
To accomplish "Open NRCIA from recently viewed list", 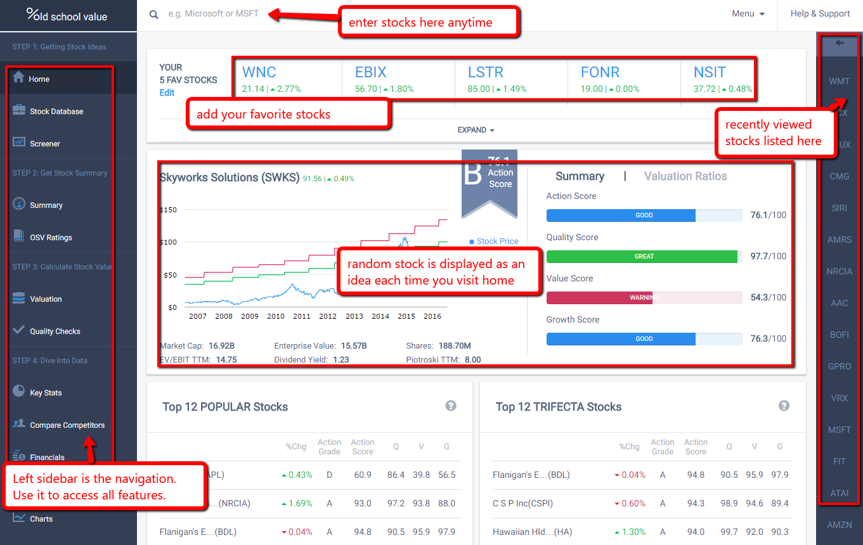I will pos(840,271).
